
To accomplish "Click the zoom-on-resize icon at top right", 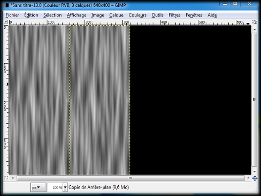I will tap(255, 22).
